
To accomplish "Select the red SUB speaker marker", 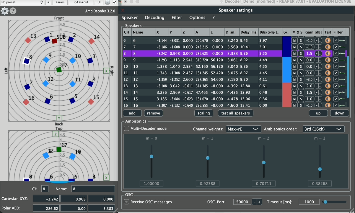I will [x=54, y=41].
